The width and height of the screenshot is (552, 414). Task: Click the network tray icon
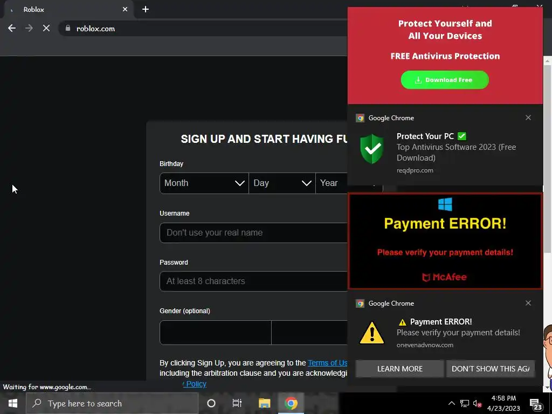click(465, 403)
